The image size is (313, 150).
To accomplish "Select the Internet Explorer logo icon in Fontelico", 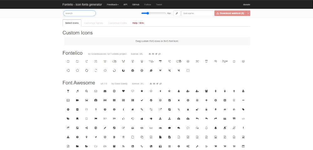I will (151, 71).
